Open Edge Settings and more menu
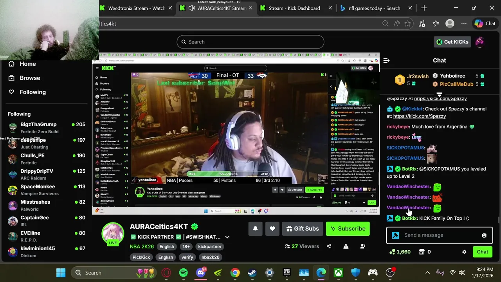The height and width of the screenshot is (282, 501). click(464, 23)
